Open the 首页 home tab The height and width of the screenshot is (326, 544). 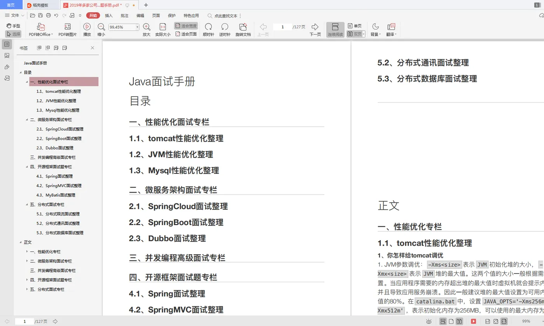point(11,5)
